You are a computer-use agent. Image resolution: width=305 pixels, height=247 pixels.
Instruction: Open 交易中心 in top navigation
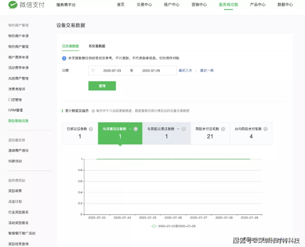144,5
